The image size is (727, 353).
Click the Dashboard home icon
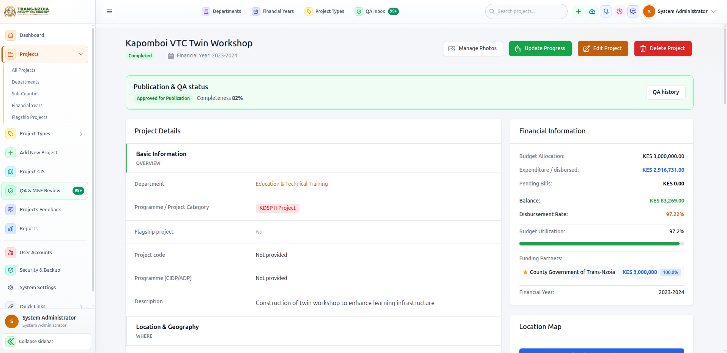coord(11,35)
